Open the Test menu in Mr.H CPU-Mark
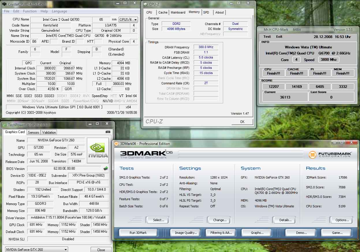360x252 pixels. pyautogui.click(x=267, y=37)
